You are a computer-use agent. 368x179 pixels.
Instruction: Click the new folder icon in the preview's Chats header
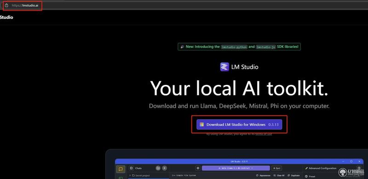pos(158,168)
